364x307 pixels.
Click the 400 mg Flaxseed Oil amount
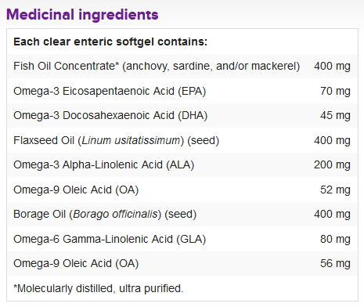(x=332, y=140)
